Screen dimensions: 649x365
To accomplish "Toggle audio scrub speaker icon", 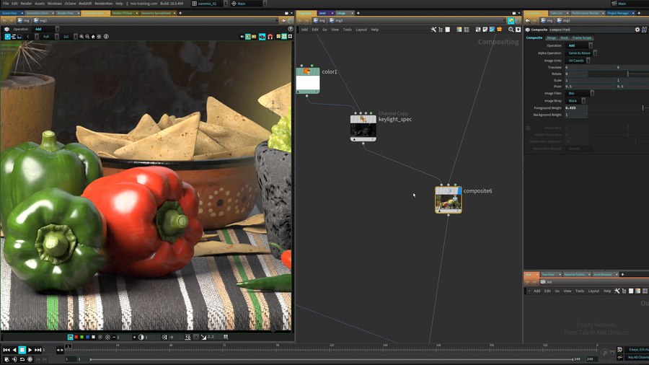I will pyautogui.click(x=14, y=359).
